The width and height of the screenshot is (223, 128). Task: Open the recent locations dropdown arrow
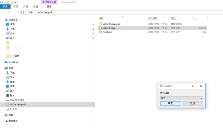(x=14, y=13)
